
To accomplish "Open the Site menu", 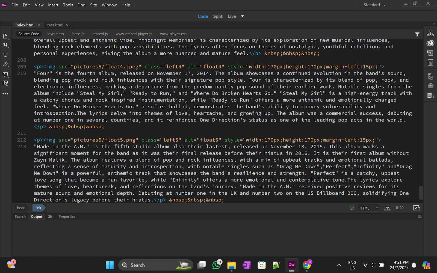I will (x=93, y=5).
